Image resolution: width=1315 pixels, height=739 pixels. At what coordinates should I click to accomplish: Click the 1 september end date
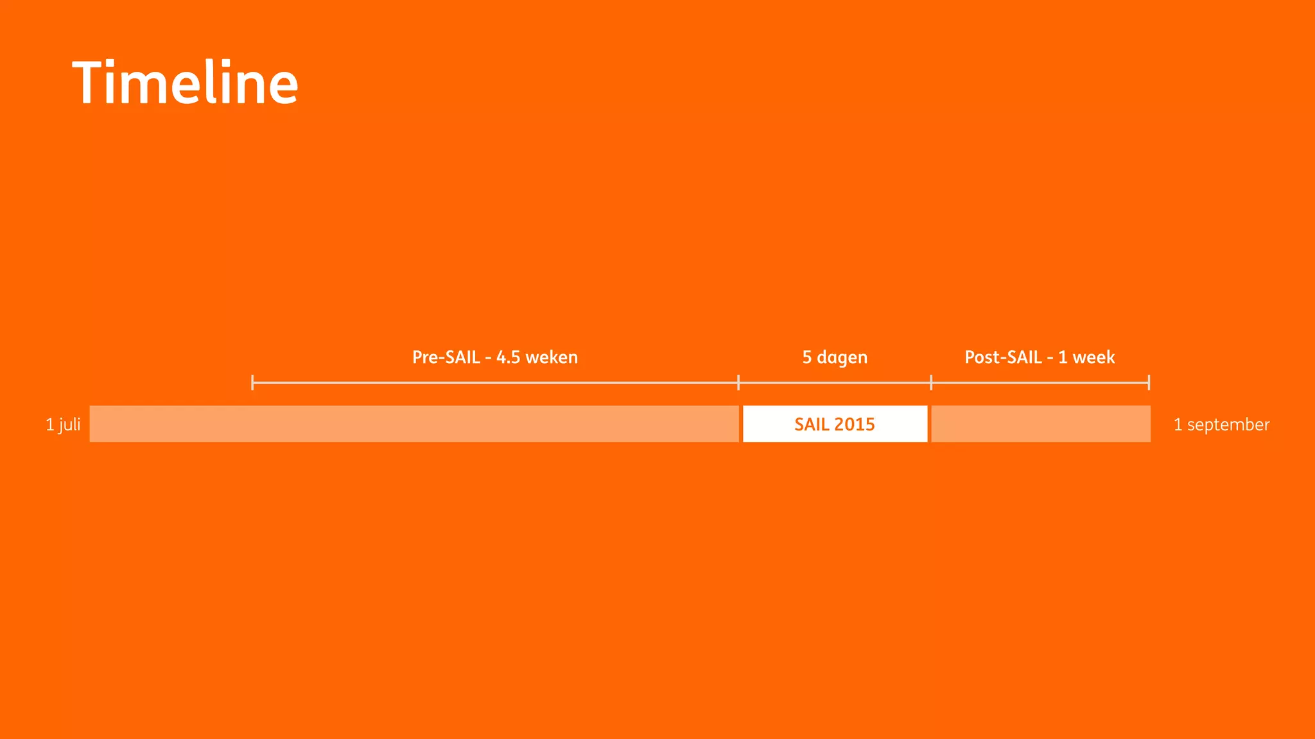1221,425
